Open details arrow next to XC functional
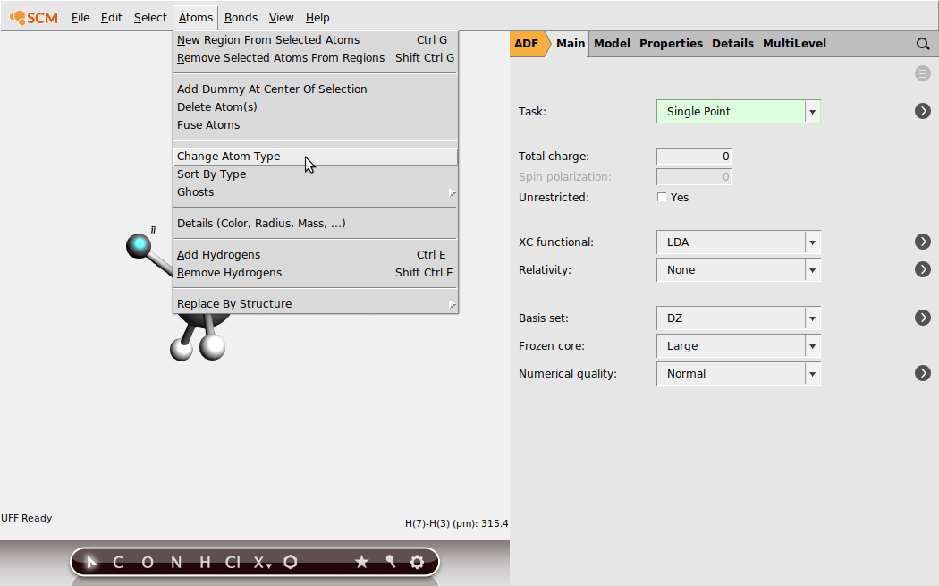939x586 pixels. [x=923, y=242]
